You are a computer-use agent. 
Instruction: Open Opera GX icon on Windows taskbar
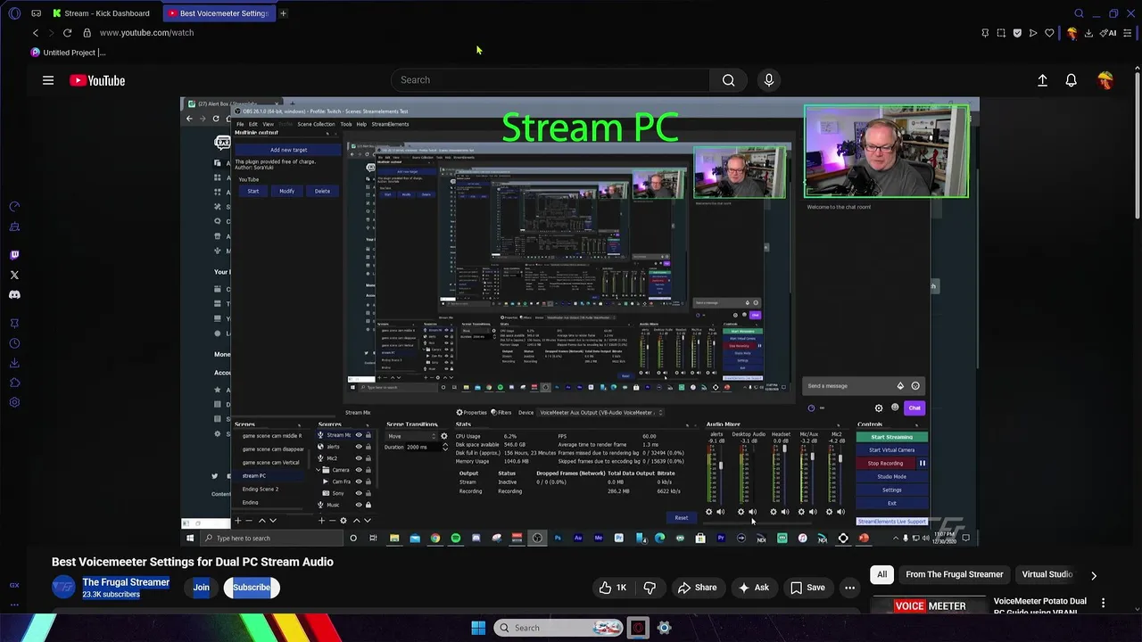tap(638, 628)
